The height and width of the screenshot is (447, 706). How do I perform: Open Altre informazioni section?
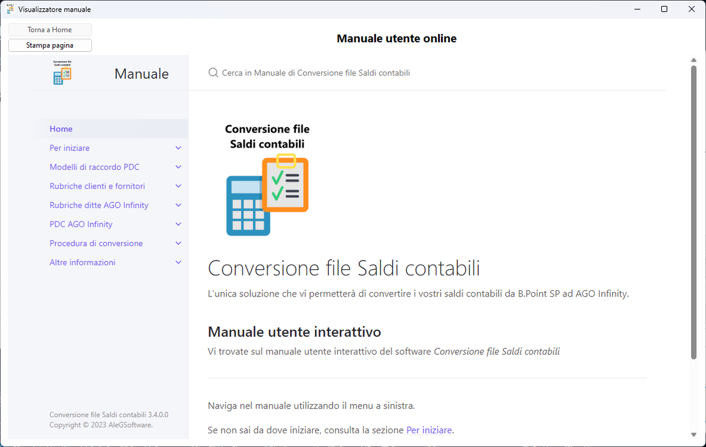click(82, 262)
